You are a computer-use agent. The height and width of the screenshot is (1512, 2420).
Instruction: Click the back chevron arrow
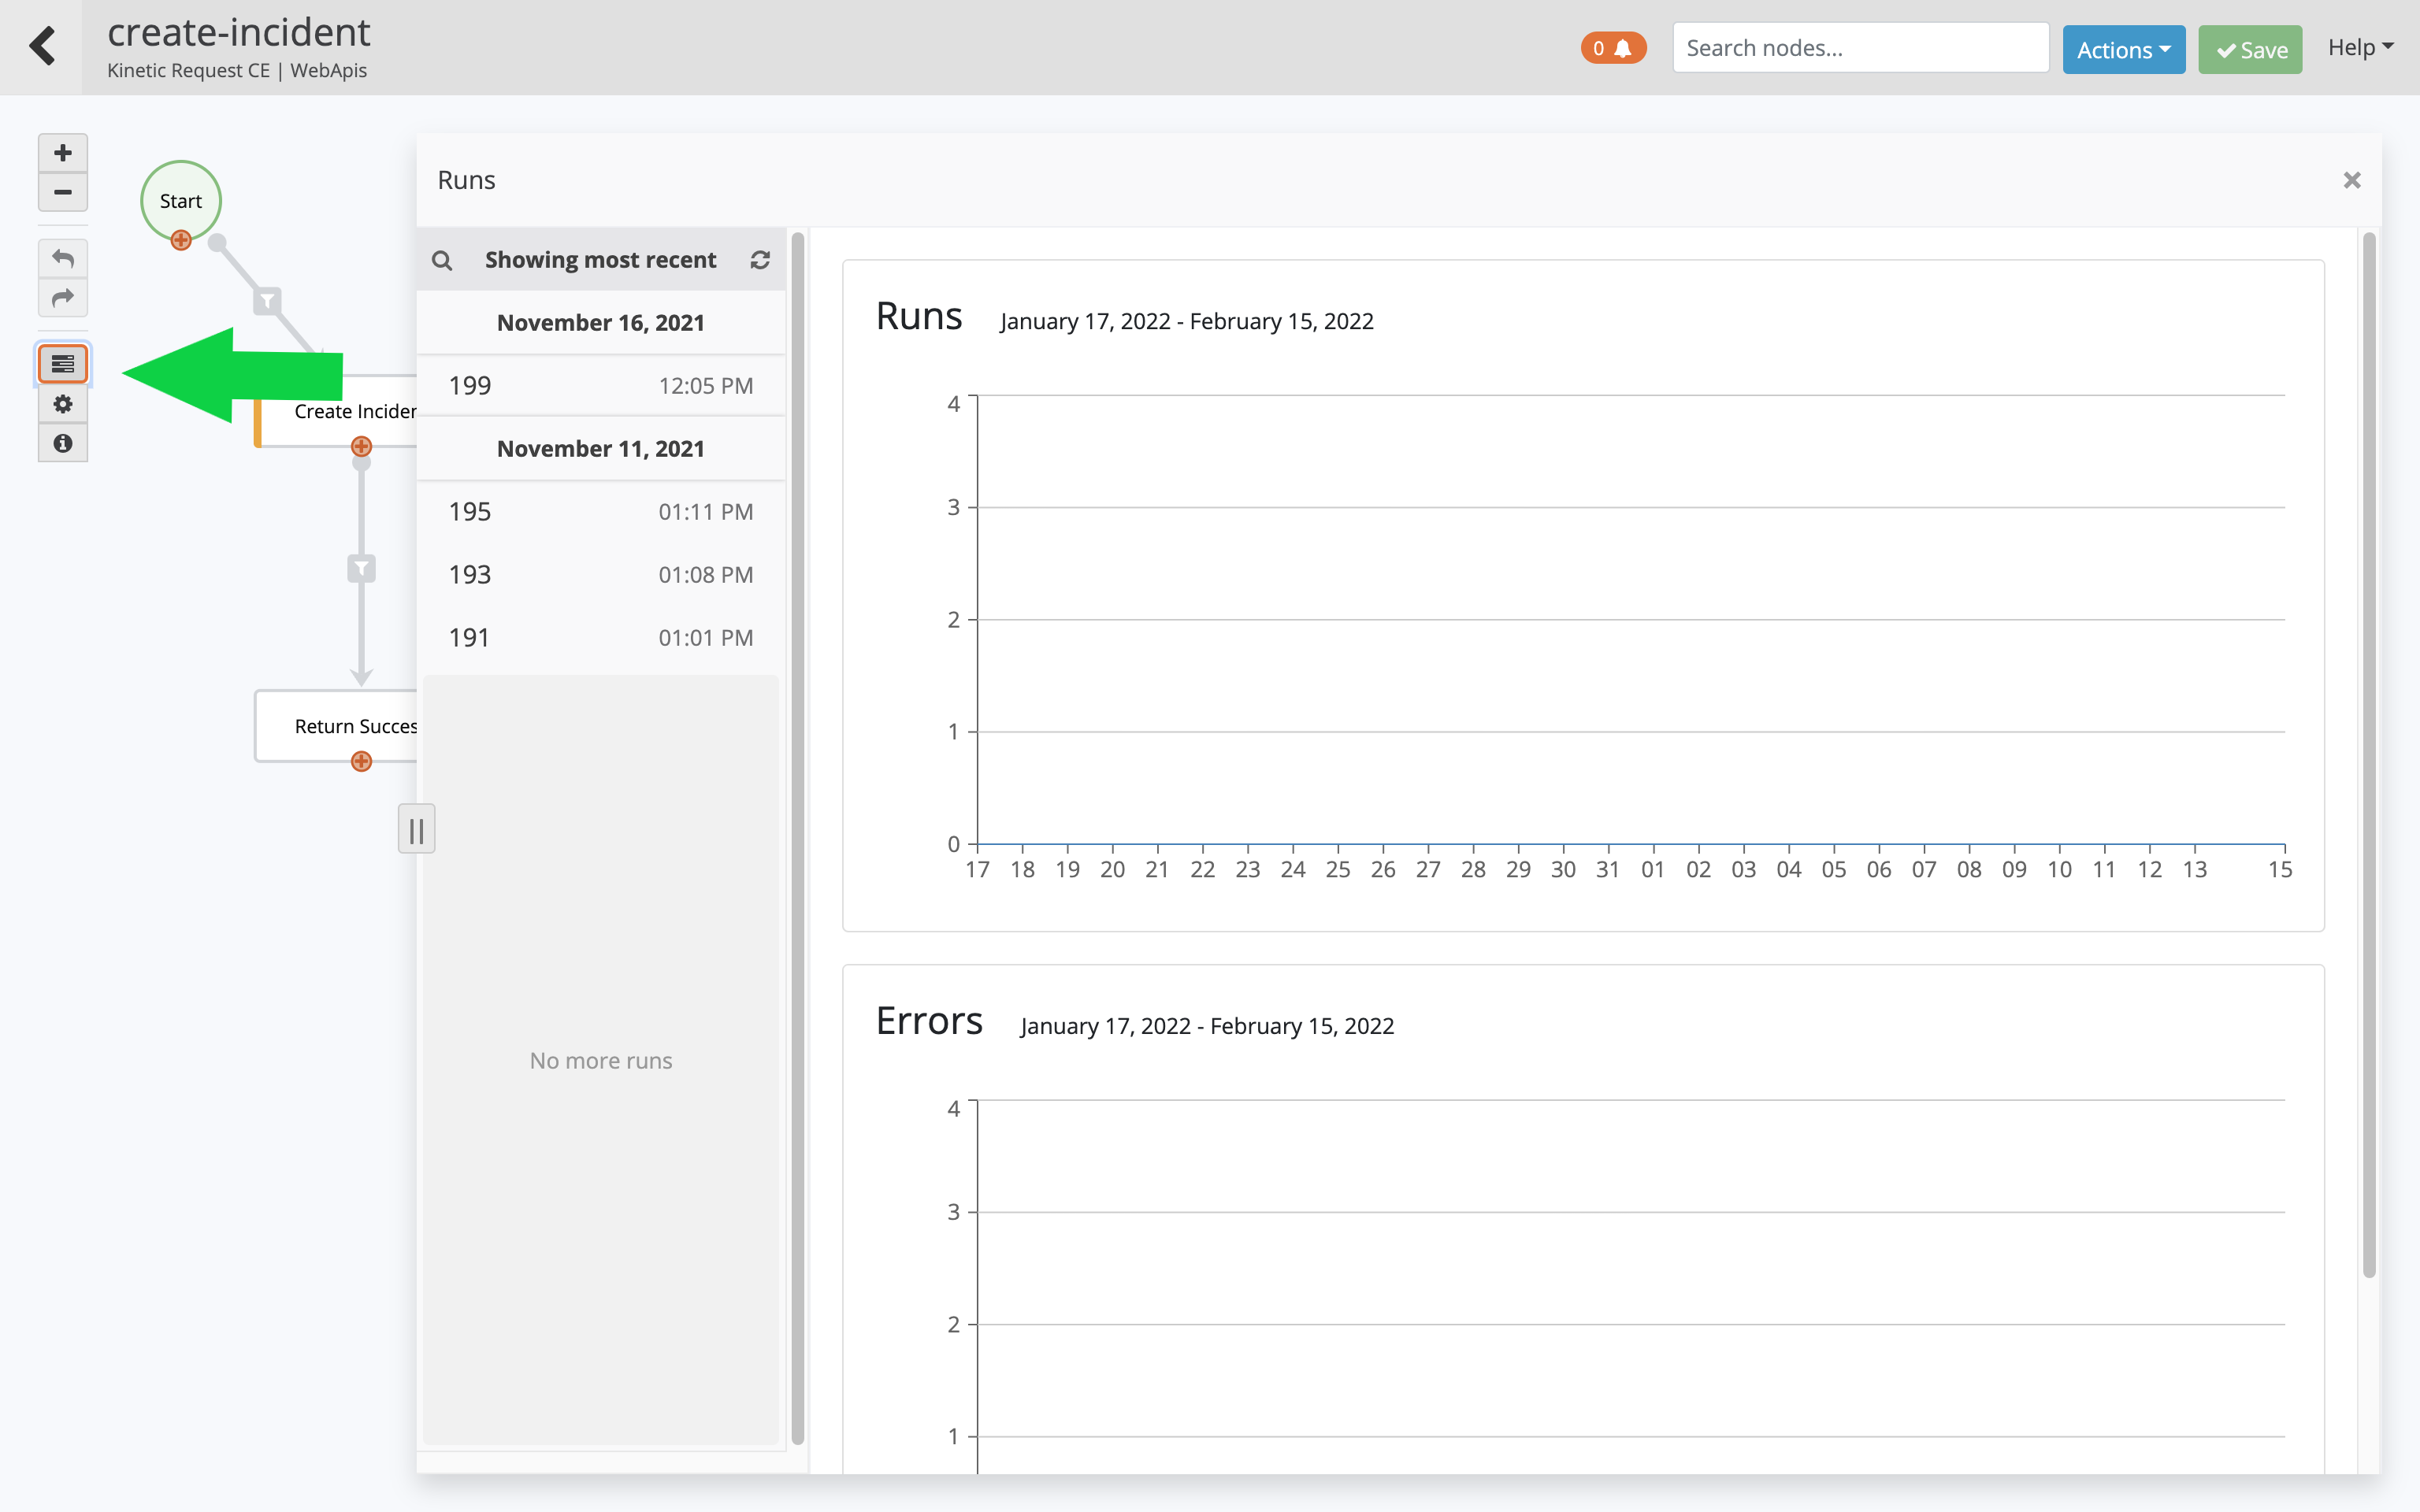click(42, 46)
